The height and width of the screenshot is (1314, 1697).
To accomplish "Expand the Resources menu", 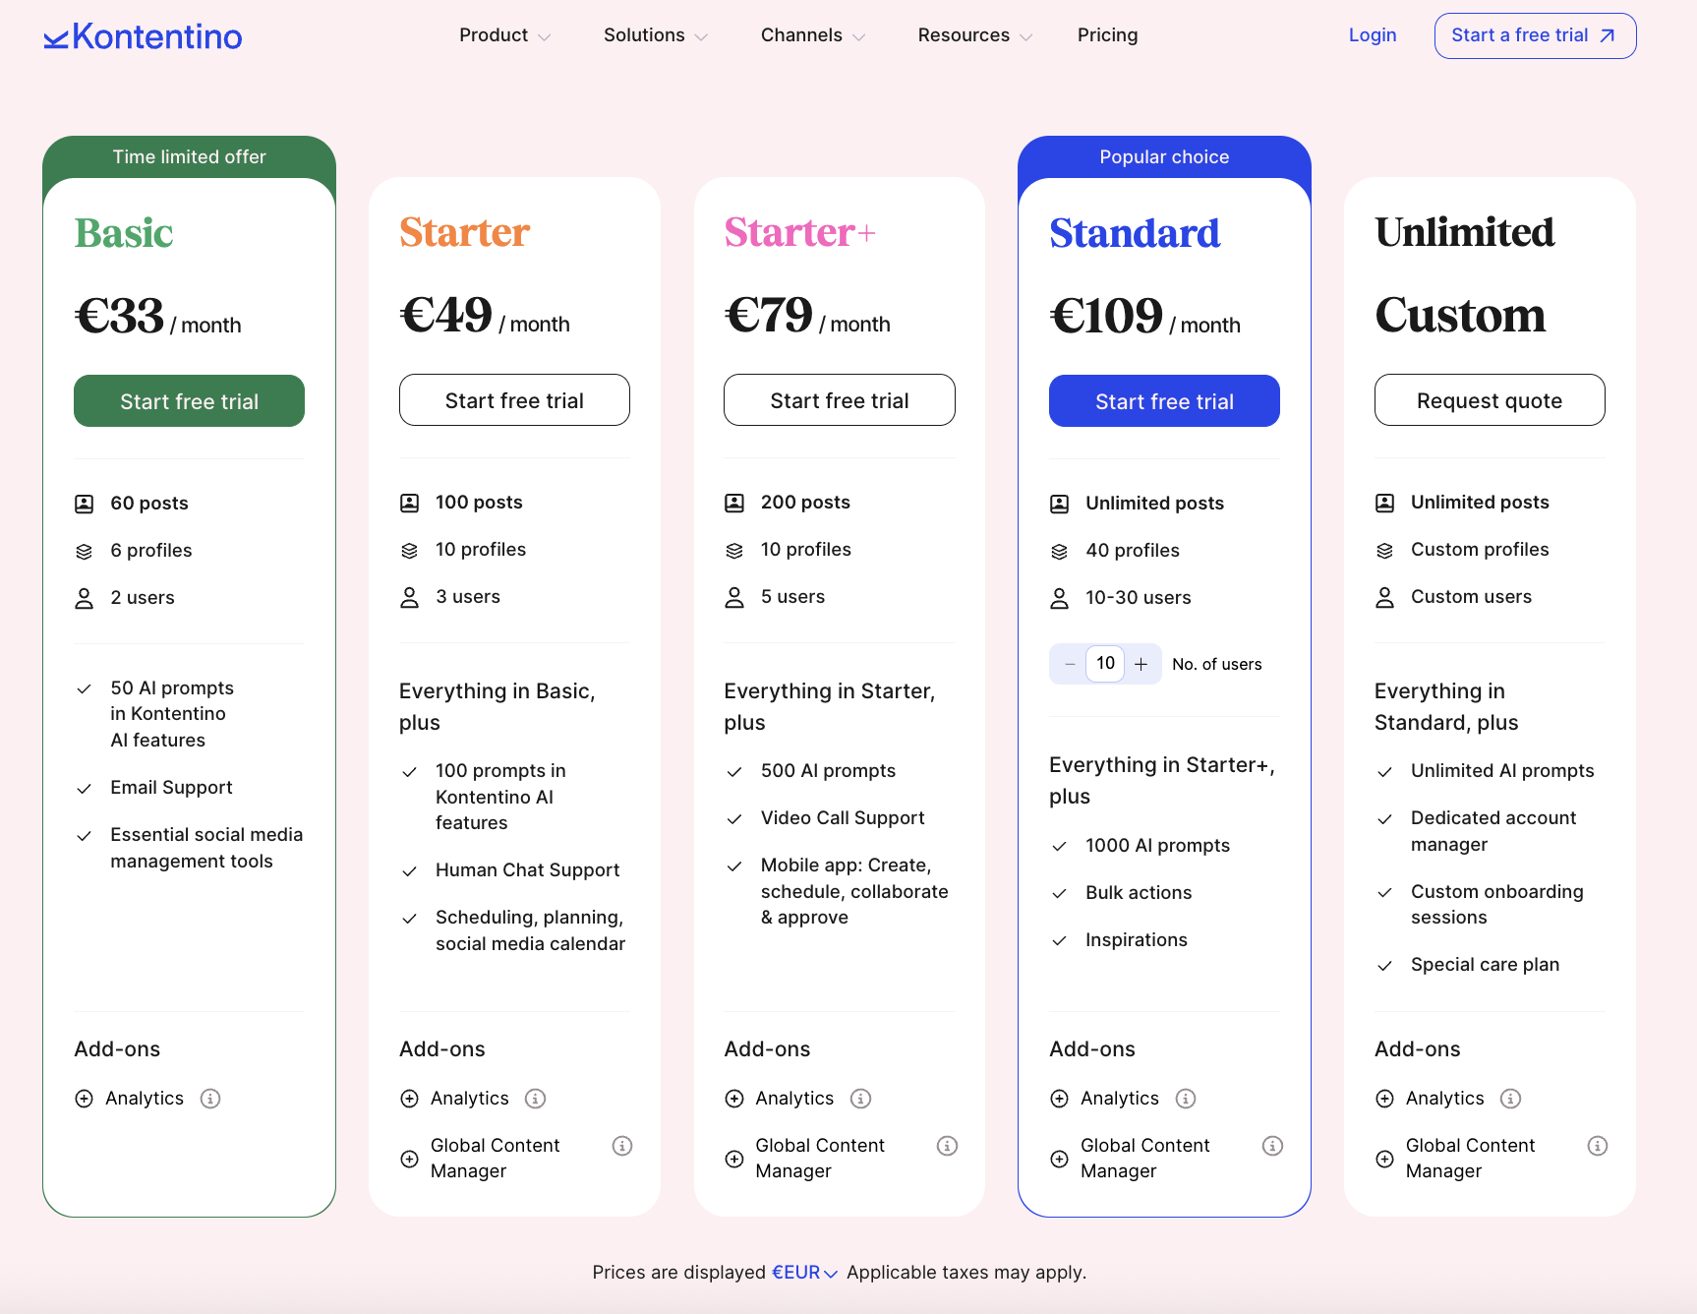I will pyautogui.click(x=975, y=35).
